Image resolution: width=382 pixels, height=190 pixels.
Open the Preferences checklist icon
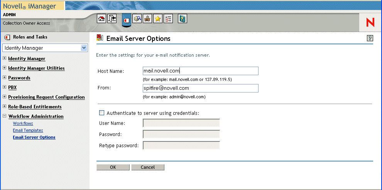168,18
